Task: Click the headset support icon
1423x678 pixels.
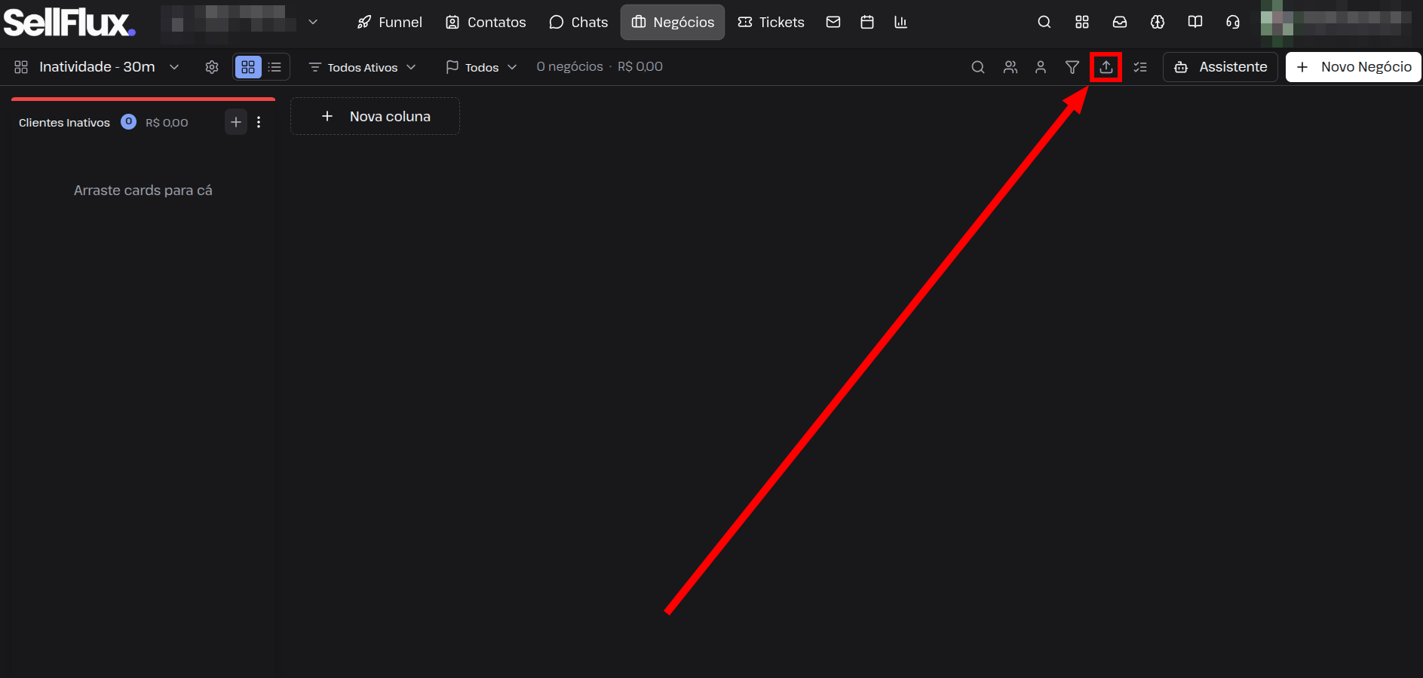Action: tap(1233, 22)
